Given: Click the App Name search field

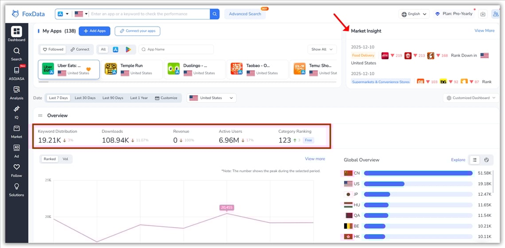Looking at the screenshot, I should pyautogui.click(x=177, y=50).
